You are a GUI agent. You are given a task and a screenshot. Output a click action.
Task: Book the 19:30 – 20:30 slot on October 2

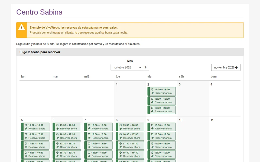161,110
